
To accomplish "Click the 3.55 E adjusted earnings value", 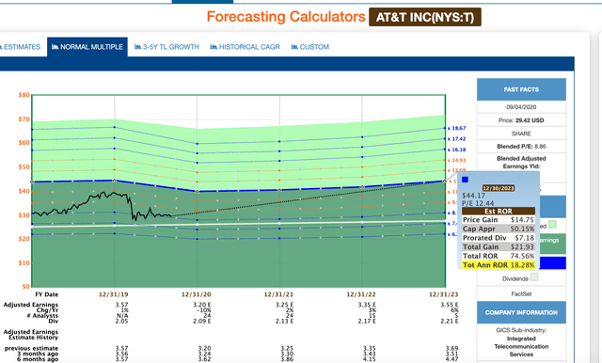I will click(x=450, y=305).
